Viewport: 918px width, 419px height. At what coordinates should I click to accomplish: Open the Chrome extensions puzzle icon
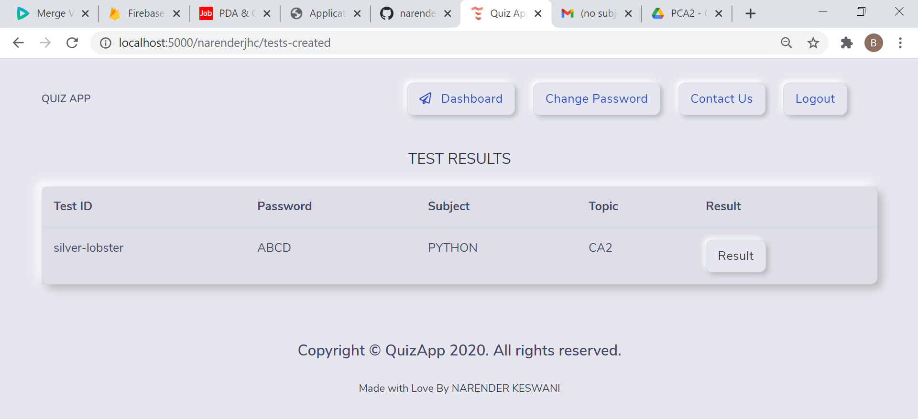[x=846, y=43]
